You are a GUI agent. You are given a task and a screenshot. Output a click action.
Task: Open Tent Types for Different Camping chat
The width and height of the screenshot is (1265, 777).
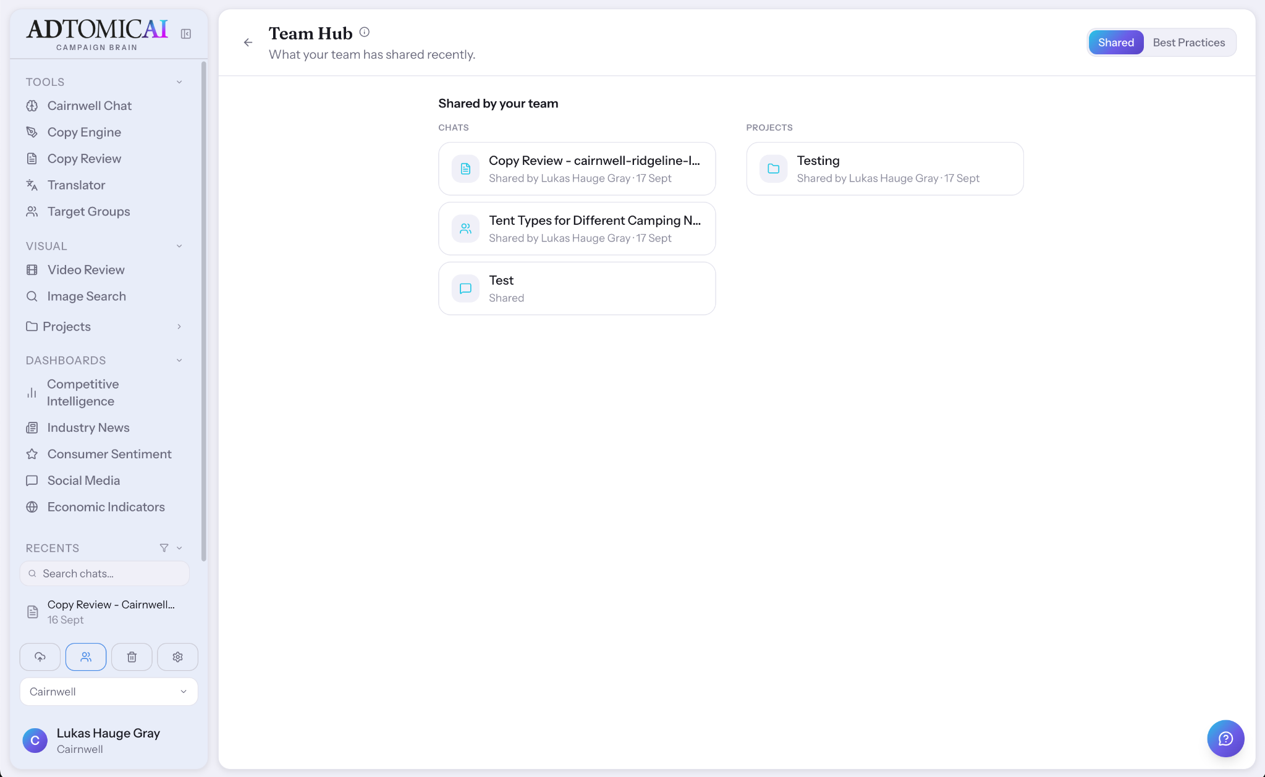(x=577, y=229)
